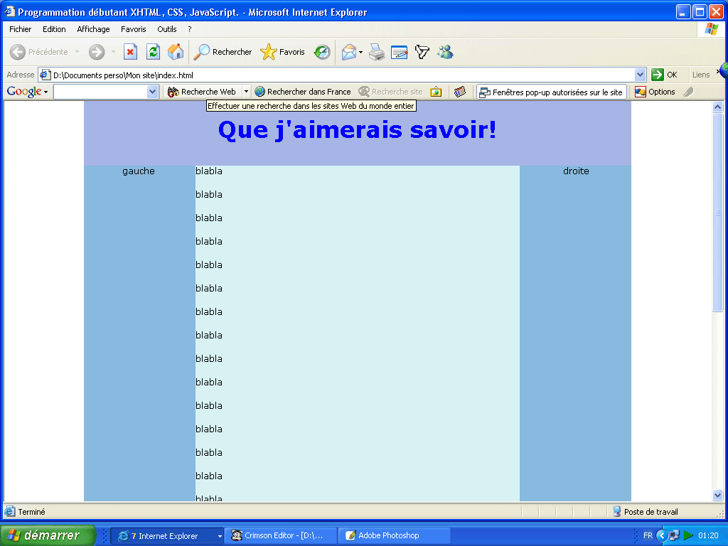728x546 pixels.
Task: Open the Fichier menu
Action: [x=20, y=29]
